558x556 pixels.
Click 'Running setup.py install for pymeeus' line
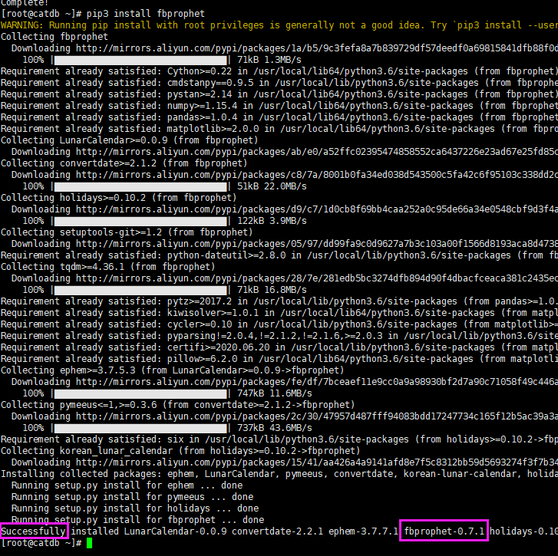132,497
